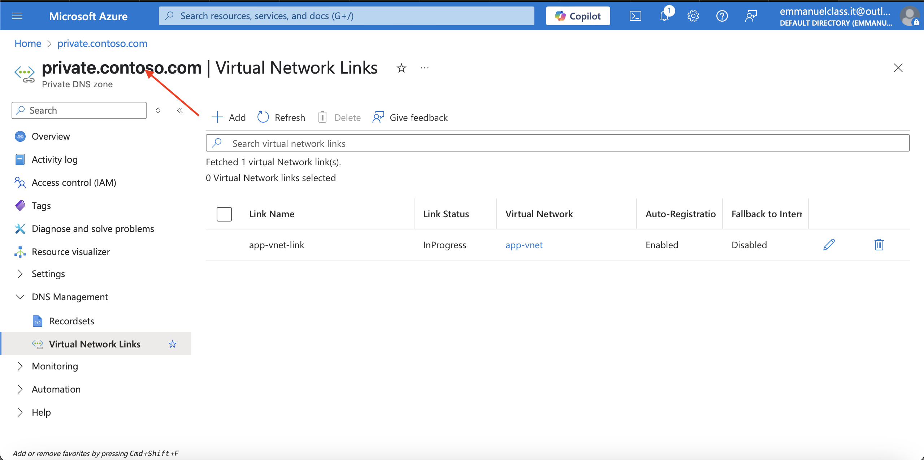Expand the Settings section
Image resolution: width=924 pixels, height=460 pixels.
point(48,274)
